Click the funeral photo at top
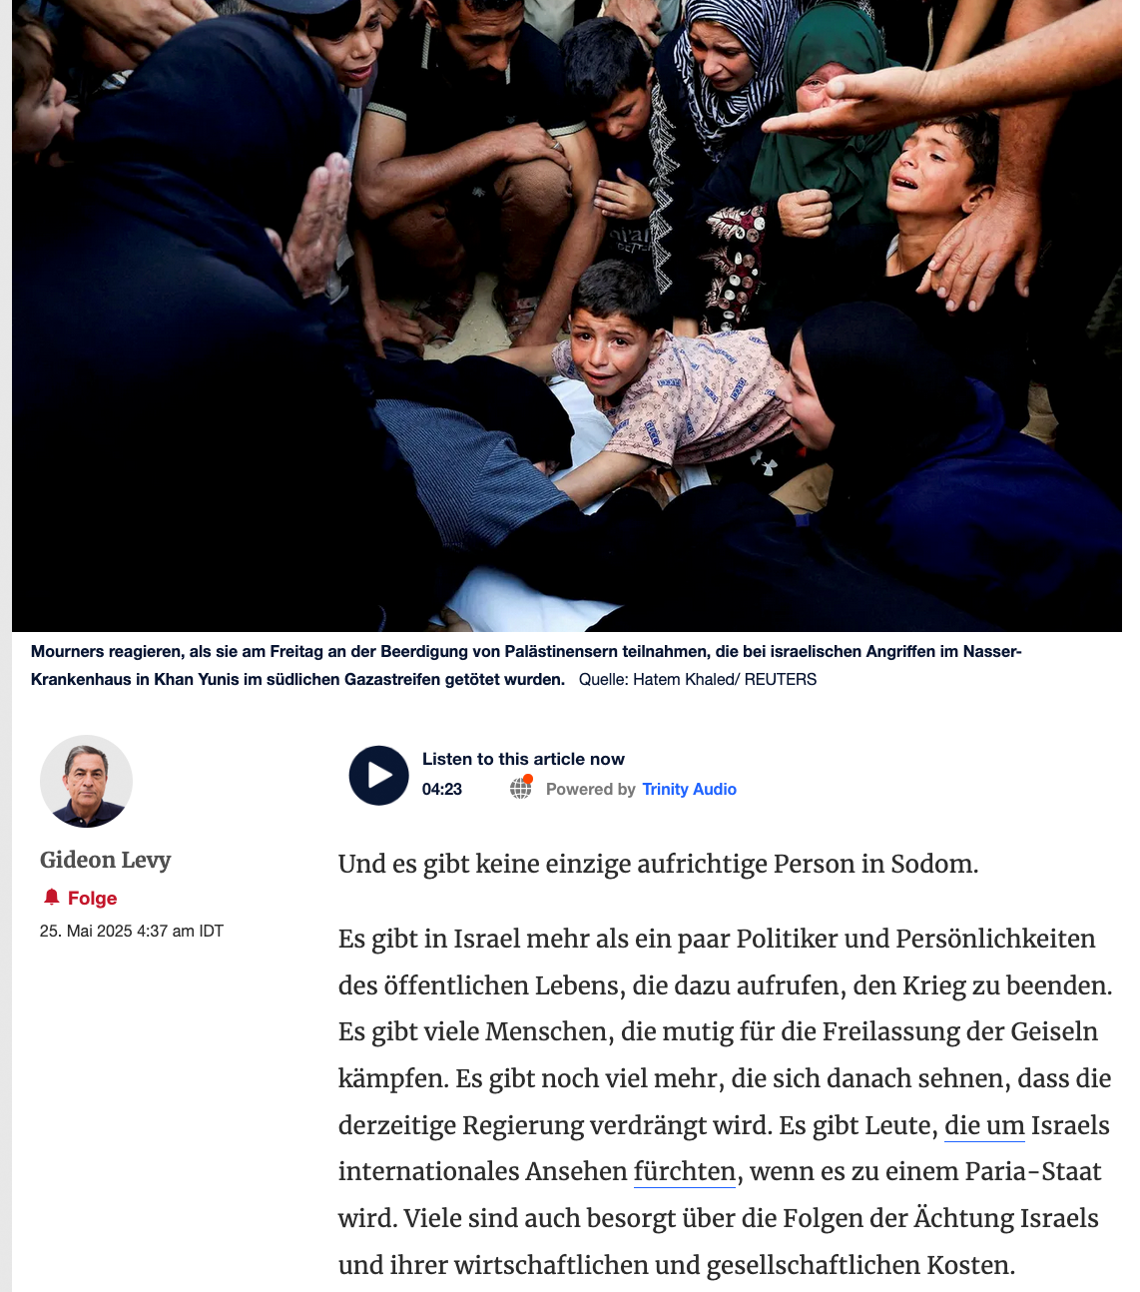 pos(567,316)
